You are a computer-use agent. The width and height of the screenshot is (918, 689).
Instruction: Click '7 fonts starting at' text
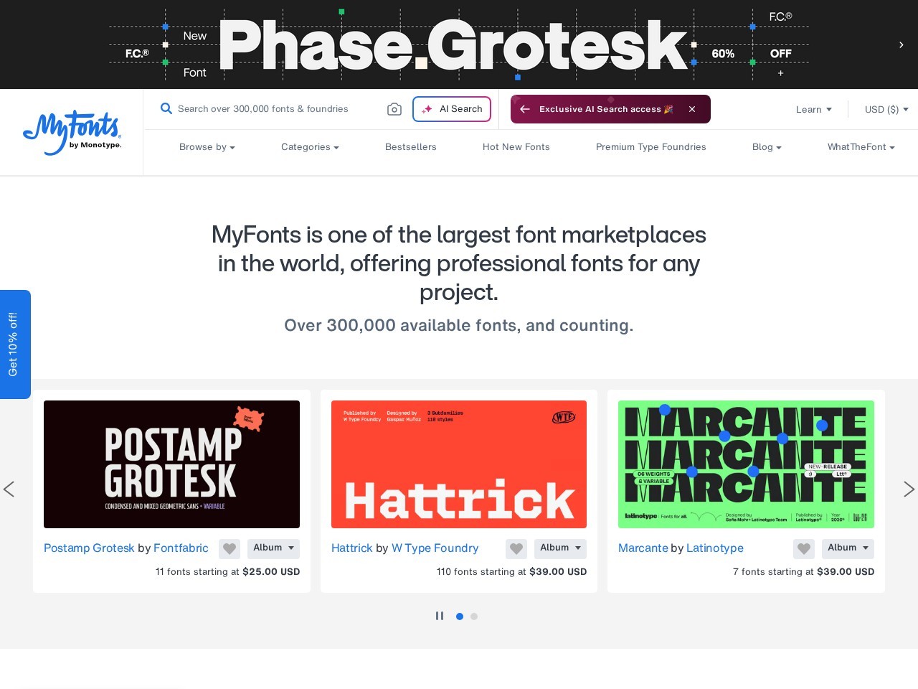[x=773, y=572]
